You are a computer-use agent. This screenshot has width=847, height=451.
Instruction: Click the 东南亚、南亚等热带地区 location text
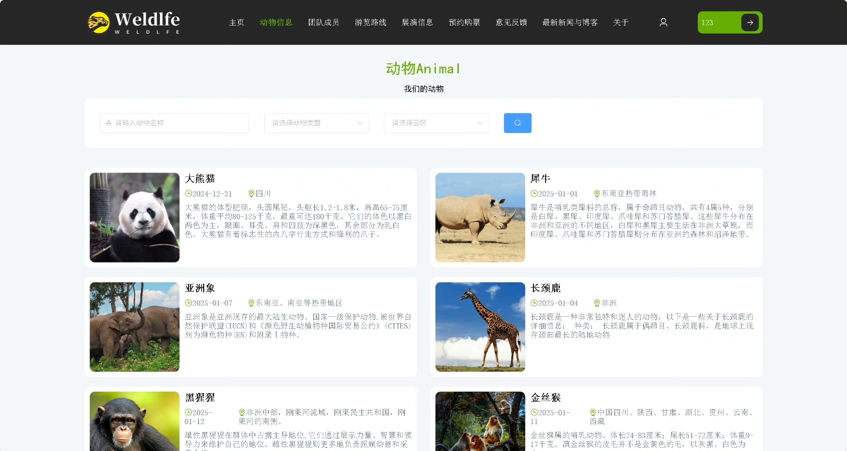pos(299,303)
